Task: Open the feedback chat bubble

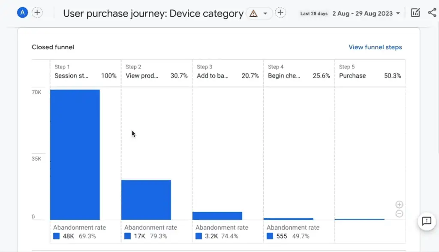Action: (x=427, y=222)
